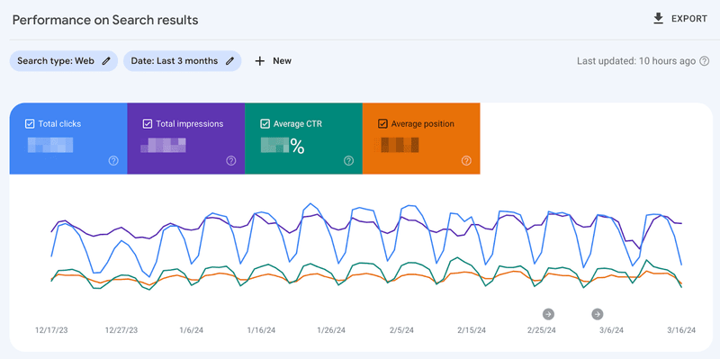Screen dimensions: 720x359
Task: Edit the Date filter pencil icon
Action: [230, 61]
